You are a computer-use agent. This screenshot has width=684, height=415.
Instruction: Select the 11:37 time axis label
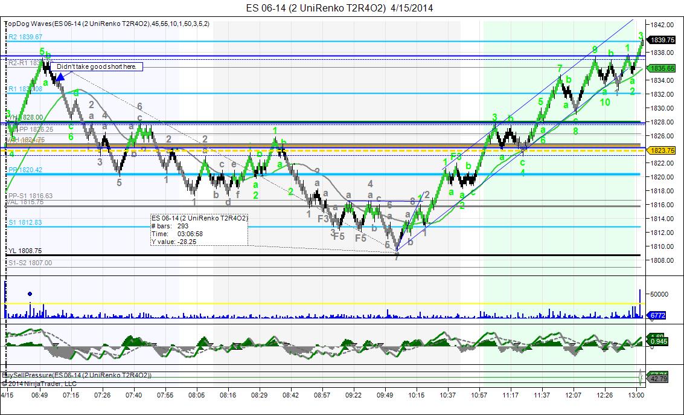(542, 395)
